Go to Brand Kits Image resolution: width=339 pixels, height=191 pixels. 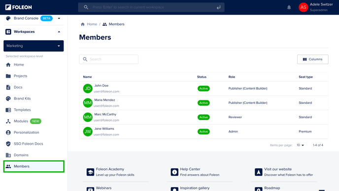(22, 98)
